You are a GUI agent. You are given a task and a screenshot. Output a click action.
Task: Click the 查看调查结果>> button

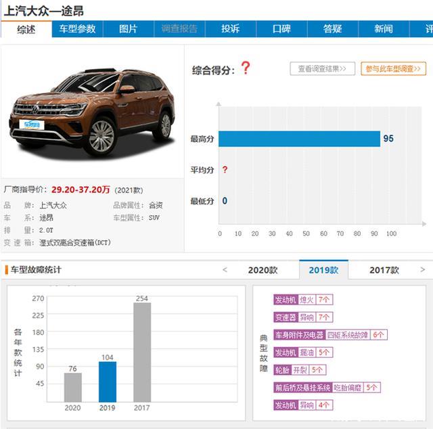[x=322, y=68]
